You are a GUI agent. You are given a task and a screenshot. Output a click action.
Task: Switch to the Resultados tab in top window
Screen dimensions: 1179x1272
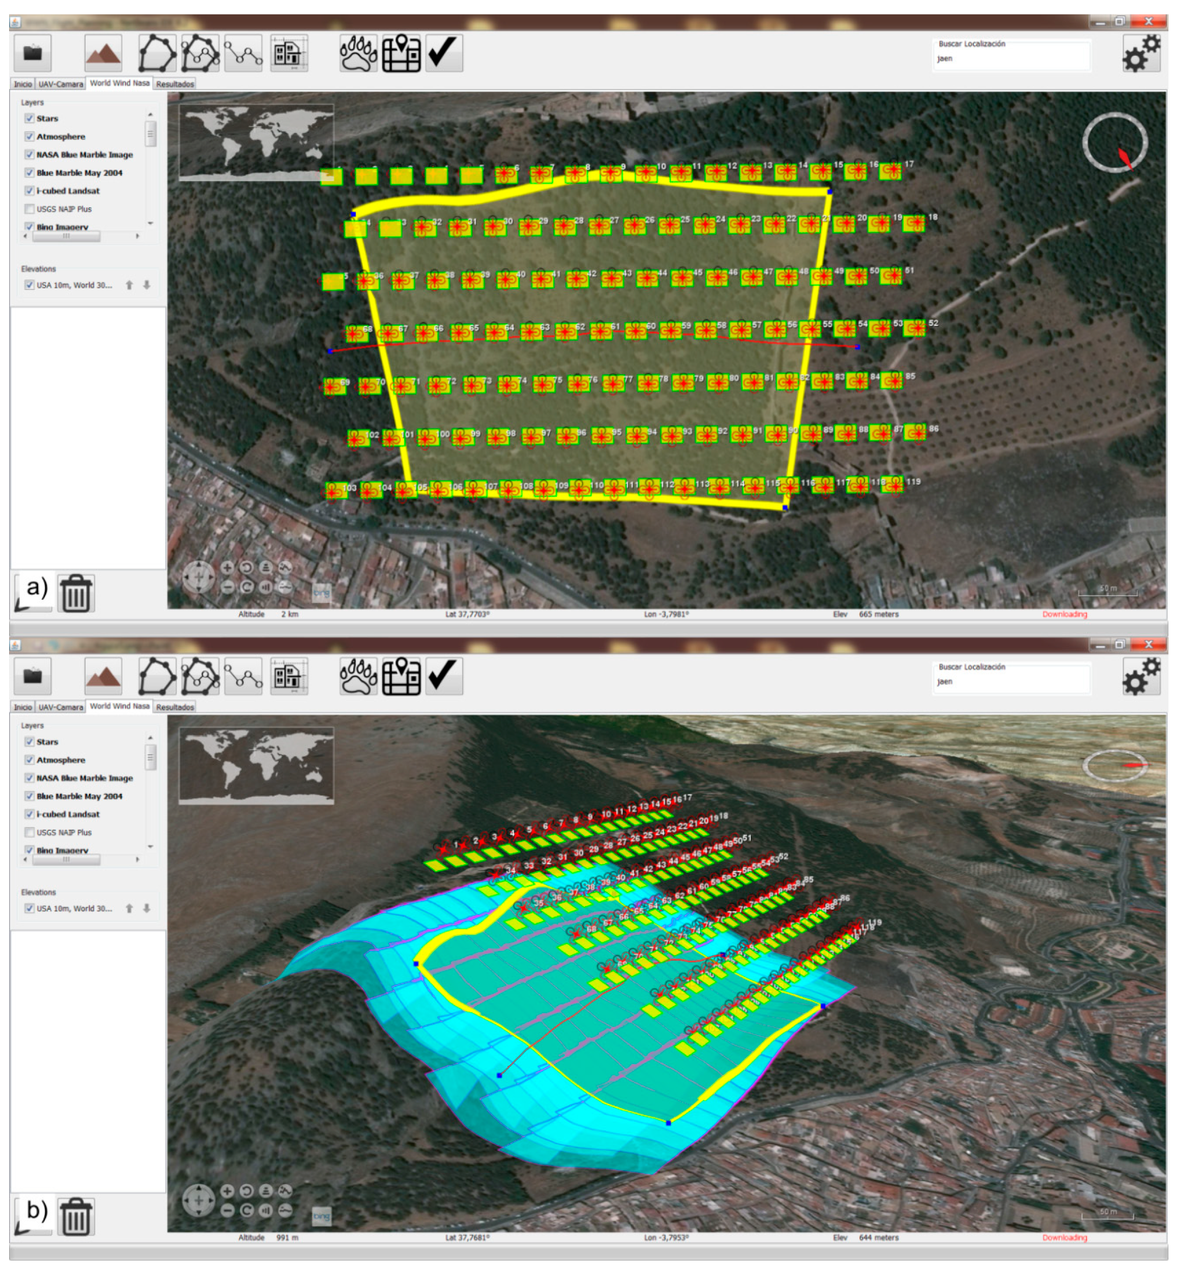coord(175,84)
